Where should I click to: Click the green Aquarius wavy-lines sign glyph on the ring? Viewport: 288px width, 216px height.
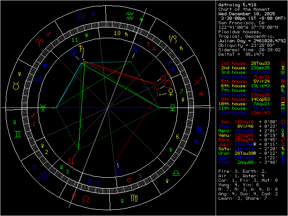pyautogui.click(x=130, y=16)
